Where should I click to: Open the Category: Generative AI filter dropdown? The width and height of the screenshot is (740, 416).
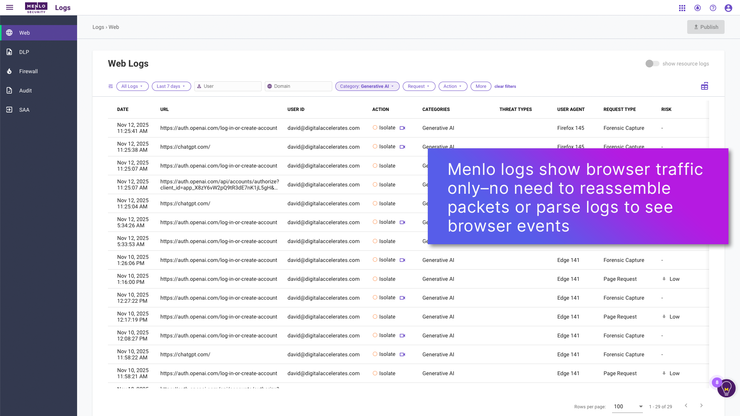tap(367, 86)
